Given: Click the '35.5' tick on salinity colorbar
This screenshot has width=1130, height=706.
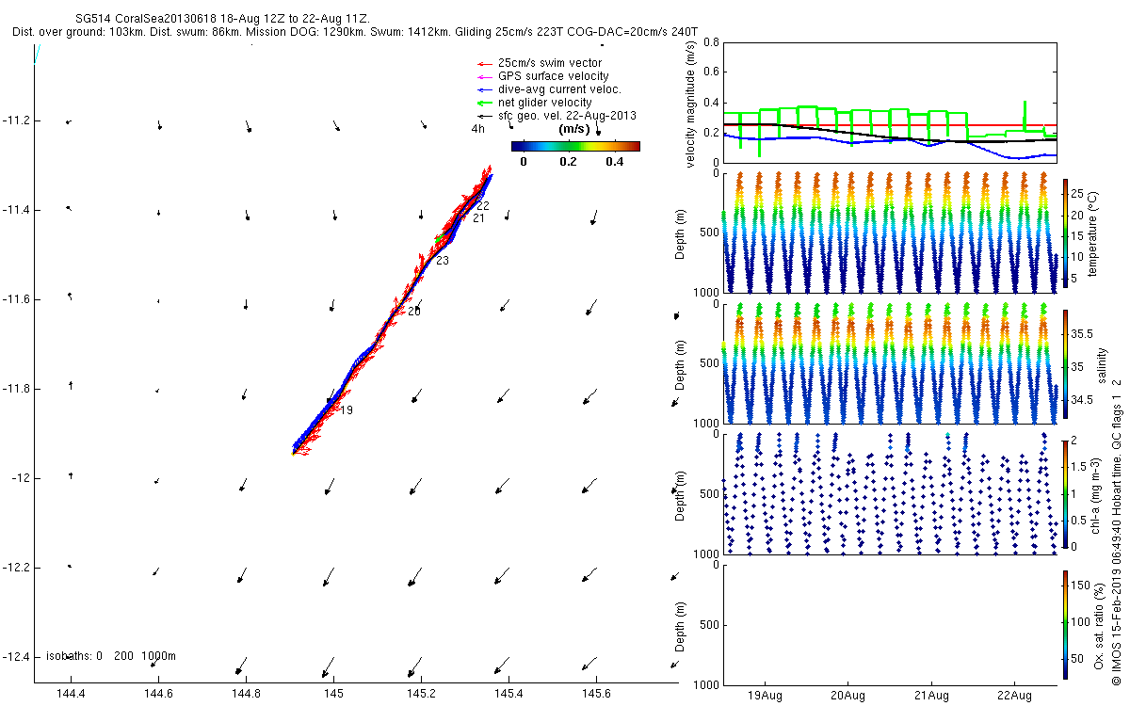Looking at the screenshot, I should pos(1082,334).
